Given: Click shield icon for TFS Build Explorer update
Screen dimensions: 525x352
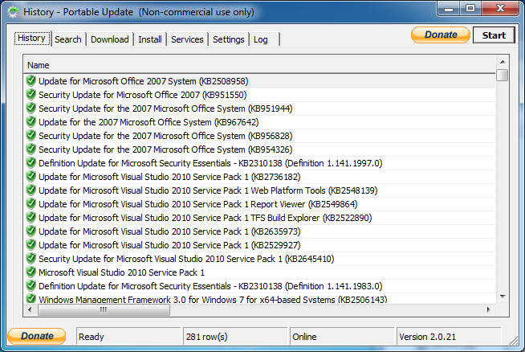Looking at the screenshot, I should [31, 218].
